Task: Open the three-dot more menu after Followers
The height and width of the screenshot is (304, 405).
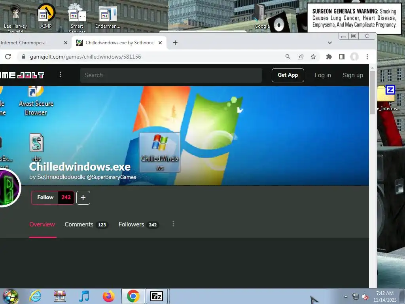Action: pyautogui.click(x=173, y=224)
